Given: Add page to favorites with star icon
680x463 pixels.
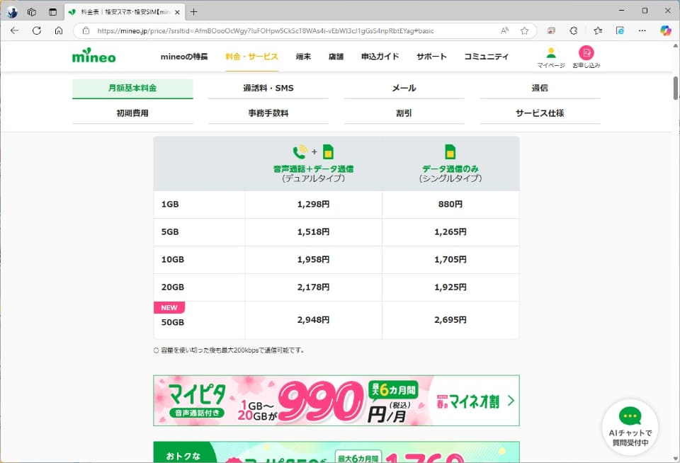Looking at the screenshot, I should pos(524,30).
